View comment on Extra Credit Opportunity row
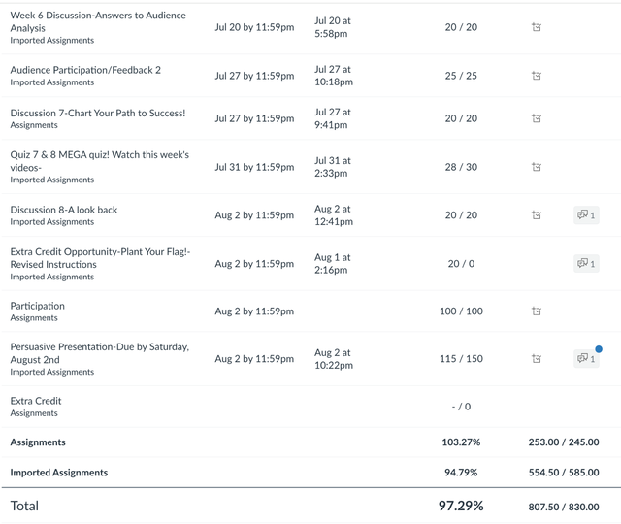This screenshot has height=524, width=621. tap(585, 263)
